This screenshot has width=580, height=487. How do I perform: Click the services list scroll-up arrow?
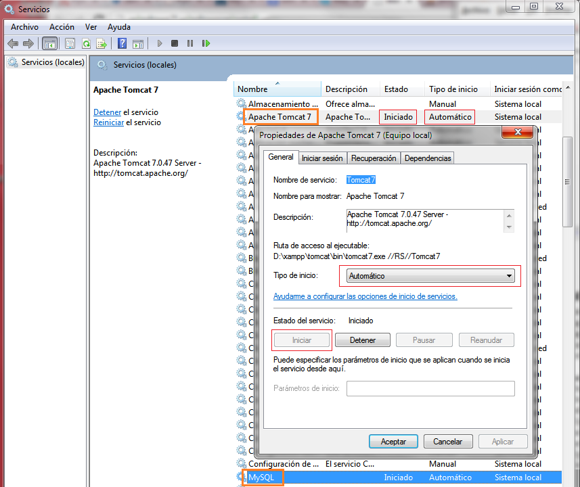[x=568, y=88]
